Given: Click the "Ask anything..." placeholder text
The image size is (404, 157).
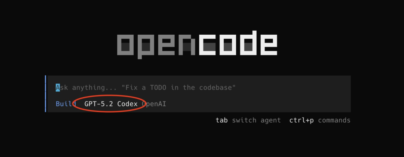Looking at the screenshot, I should (86, 88).
